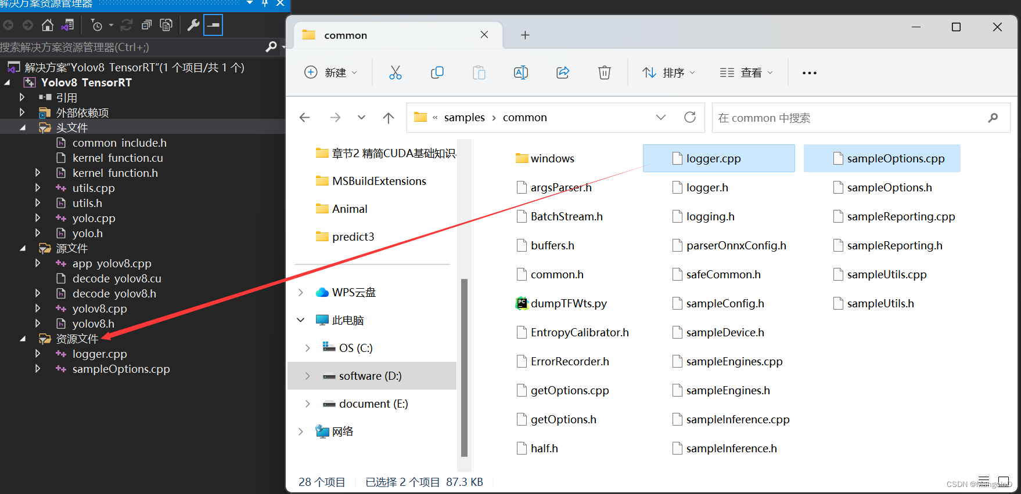This screenshot has width=1021, height=494.
Task: Select the sampleInference.cpp file
Action: pos(731,419)
